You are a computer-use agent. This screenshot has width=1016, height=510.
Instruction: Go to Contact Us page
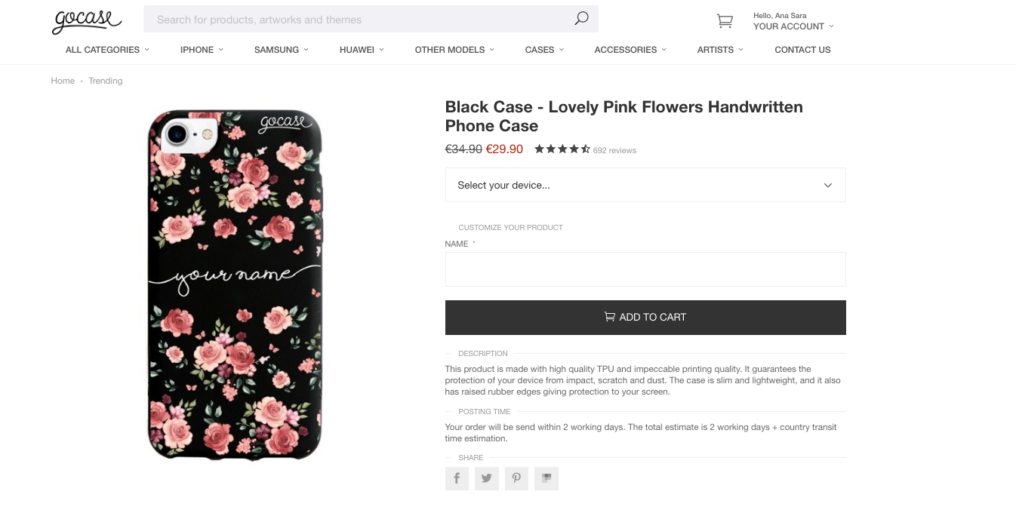tap(802, 50)
